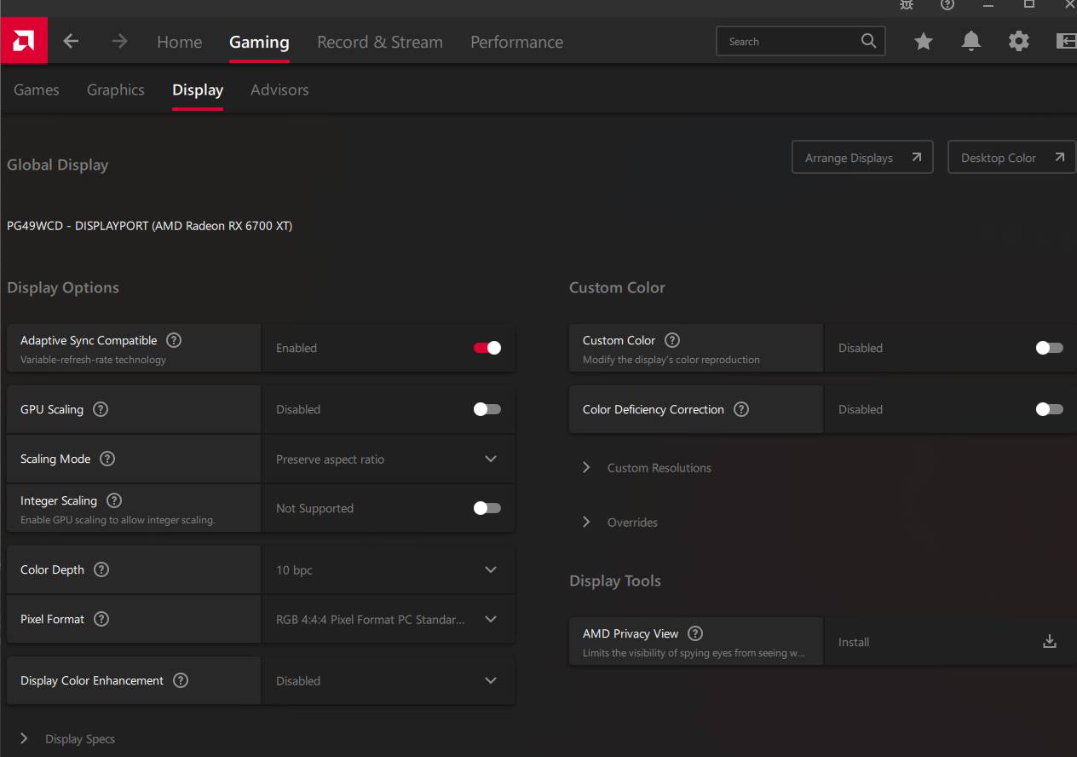Select PG49WCD - DISPLAYPORT display entry

[x=150, y=226]
